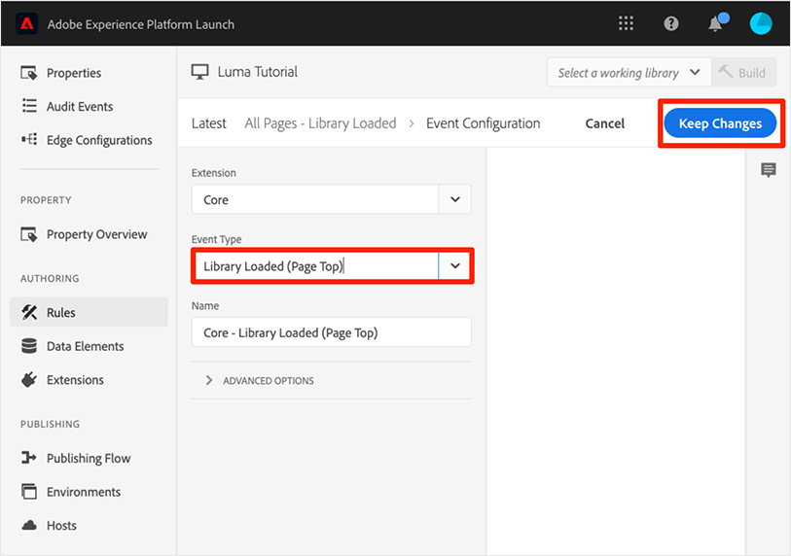Go to Properties in sidebar

(74, 73)
